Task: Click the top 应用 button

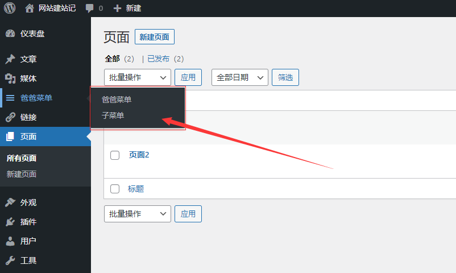Action: coord(188,77)
